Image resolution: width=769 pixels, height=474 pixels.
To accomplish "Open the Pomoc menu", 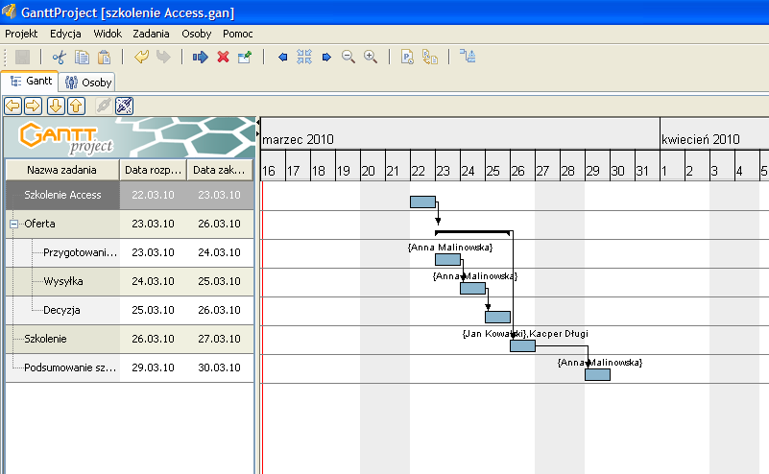I will pos(238,34).
